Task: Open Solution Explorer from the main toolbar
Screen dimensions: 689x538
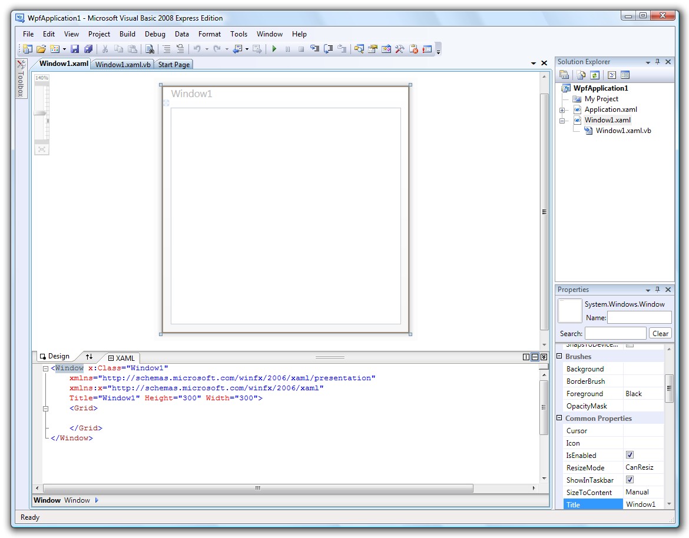Action: coord(359,49)
